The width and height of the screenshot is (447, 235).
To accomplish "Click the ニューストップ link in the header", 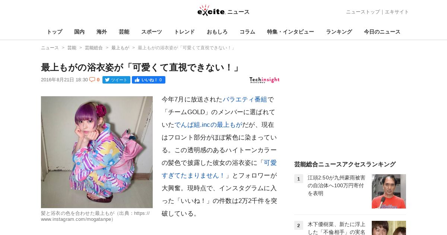I will (363, 12).
